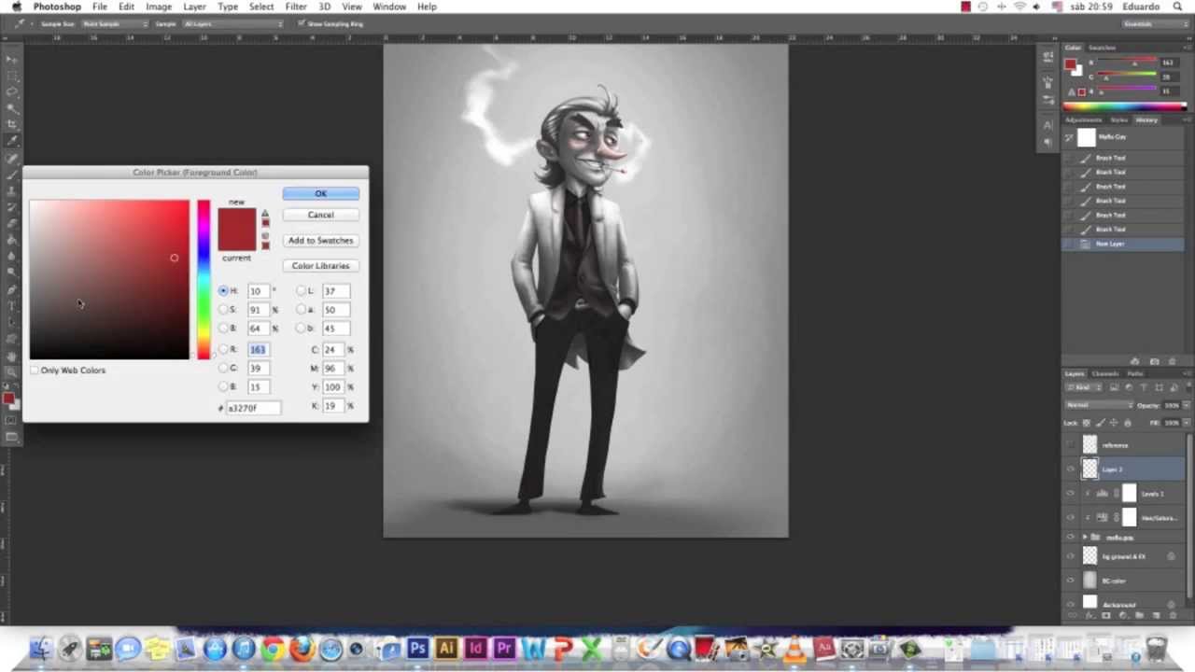Expand the mafia.psd layer group
Viewport: 1195px width, 672px height.
(x=1085, y=538)
